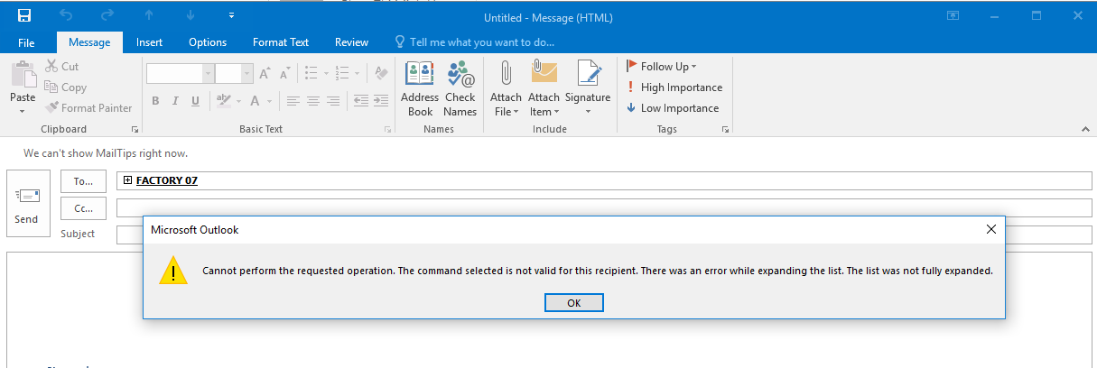
Task: Go to the next item with the down arrow
Action: (191, 15)
